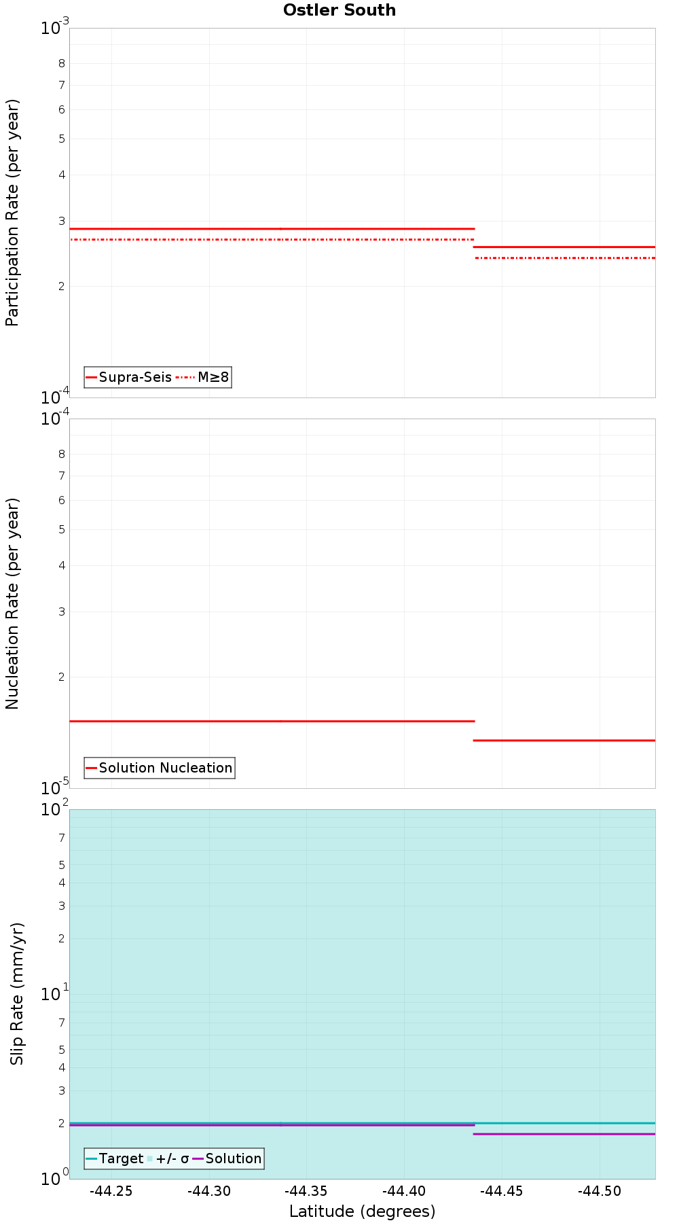Select the M≥8 legend label

pyautogui.click(x=213, y=377)
